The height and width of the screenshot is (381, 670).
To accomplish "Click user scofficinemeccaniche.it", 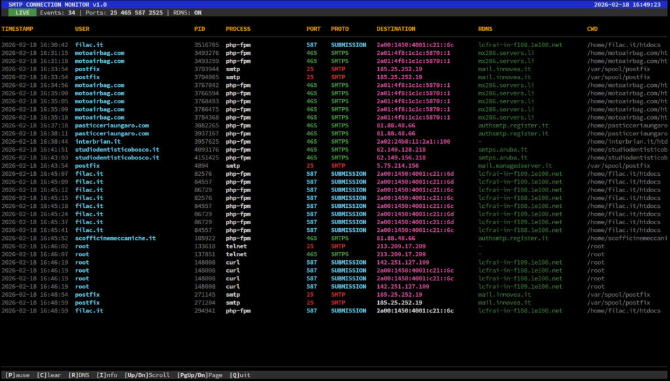I will coord(115,239).
